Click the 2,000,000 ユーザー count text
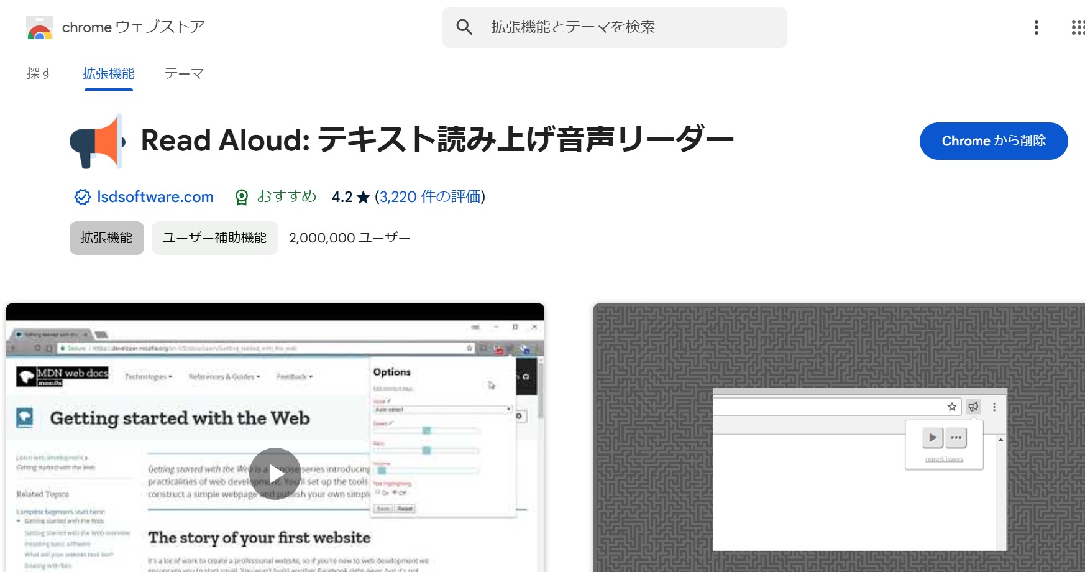Viewport: 1085px width, 572px height. (x=349, y=238)
